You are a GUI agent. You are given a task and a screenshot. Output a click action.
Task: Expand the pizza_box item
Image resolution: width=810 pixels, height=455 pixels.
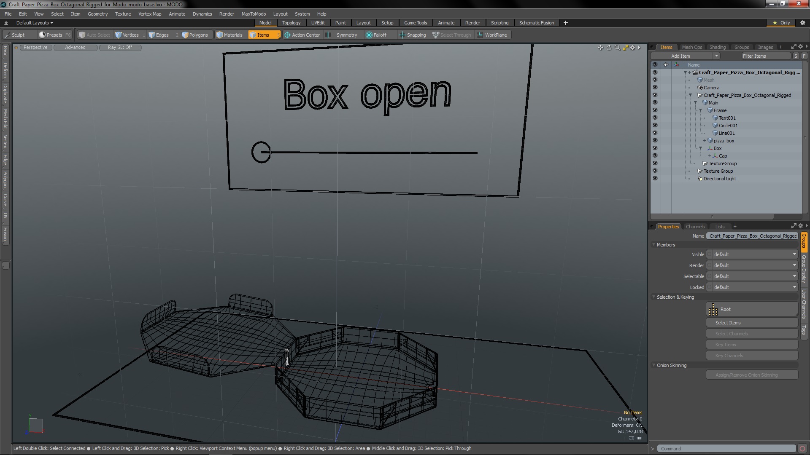[x=705, y=141]
